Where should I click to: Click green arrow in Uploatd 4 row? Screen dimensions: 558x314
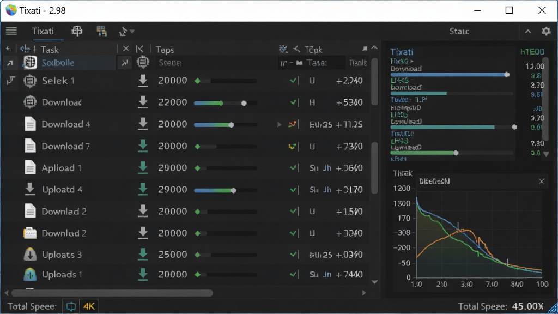tap(143, 189)
